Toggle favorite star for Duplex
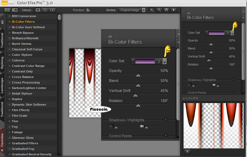The image size is (247, 157). [x=9, y=99]
